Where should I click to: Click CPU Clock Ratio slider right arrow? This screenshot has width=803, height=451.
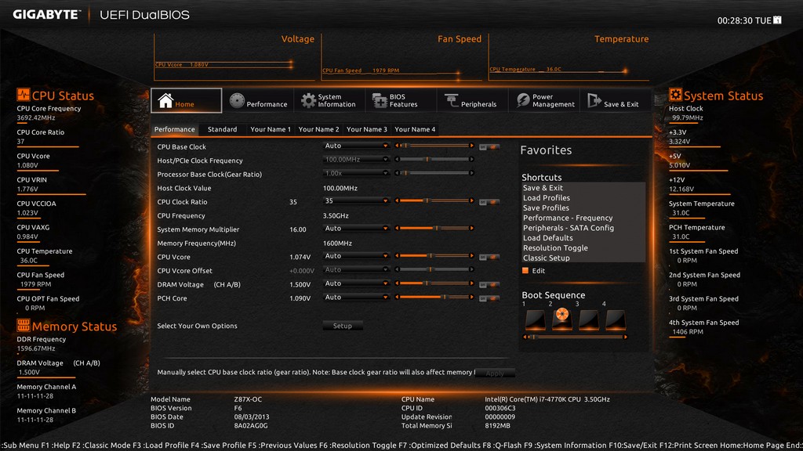(471, 200)
